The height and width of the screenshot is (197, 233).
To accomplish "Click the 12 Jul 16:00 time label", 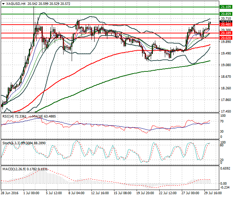I will point(100,193).
